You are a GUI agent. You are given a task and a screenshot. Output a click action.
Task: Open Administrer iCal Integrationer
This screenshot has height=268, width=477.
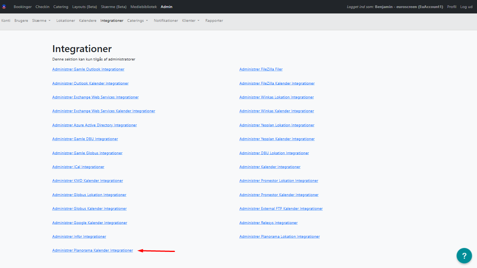78,167
